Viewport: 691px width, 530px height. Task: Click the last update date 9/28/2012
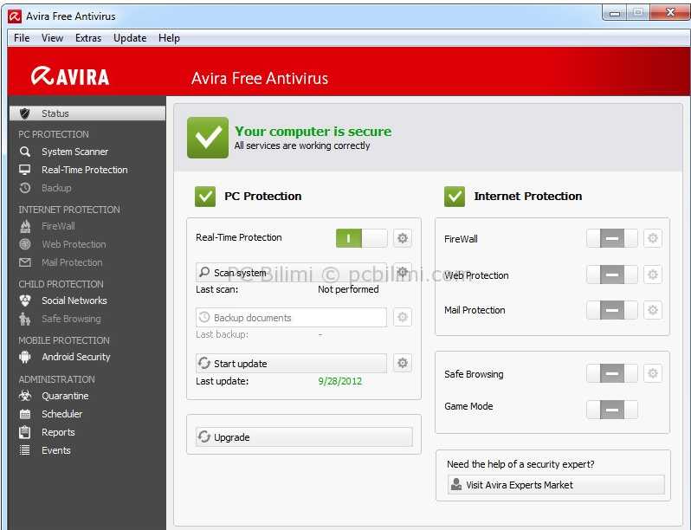click(x=339, y=381)
